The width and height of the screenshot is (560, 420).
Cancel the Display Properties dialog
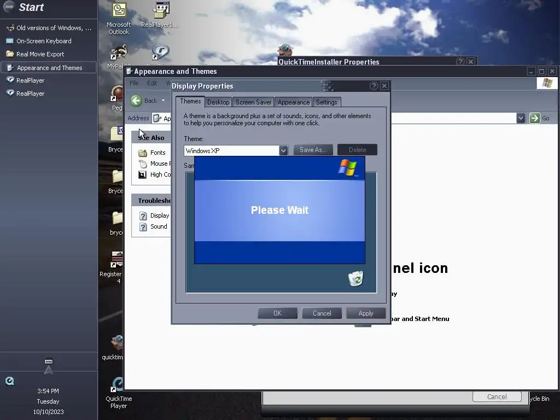(x=322, y=313)
